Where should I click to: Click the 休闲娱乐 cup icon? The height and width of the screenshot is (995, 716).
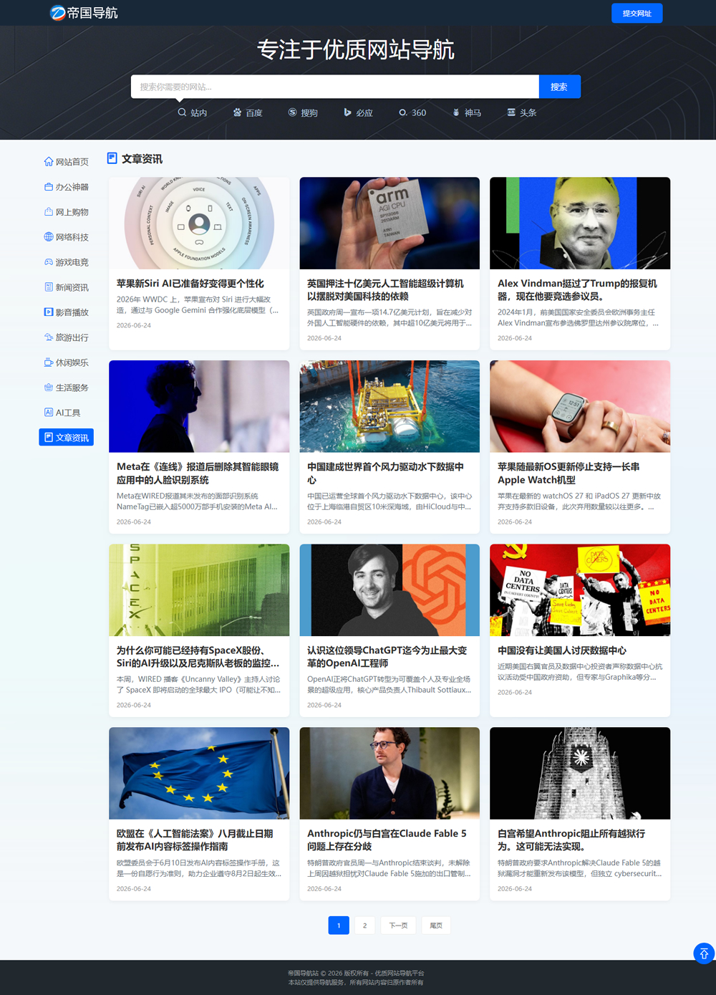point(49,362)
